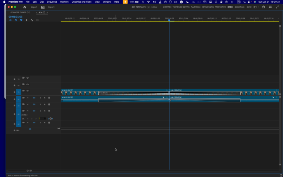Toggle the V1 track lock icon
The height and width of the screenshot is (177, 283).
coord(14,92)
